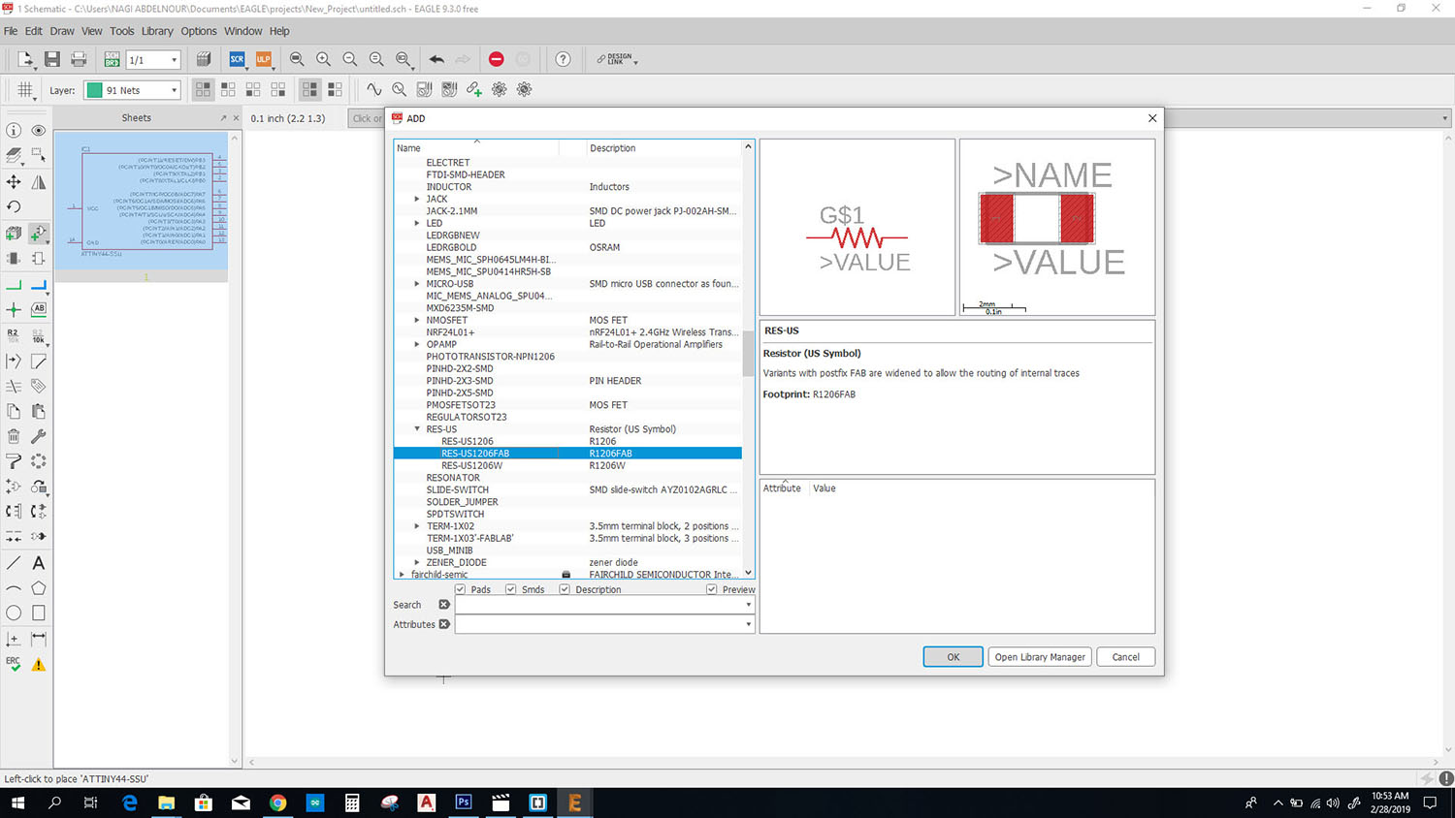This screenshot has height=818, width=1455.
Task: Open the Help question mark icon
Action: (563, 59)
